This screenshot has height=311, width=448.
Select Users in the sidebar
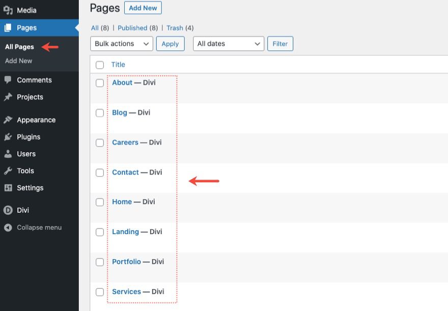click(27, 154)
